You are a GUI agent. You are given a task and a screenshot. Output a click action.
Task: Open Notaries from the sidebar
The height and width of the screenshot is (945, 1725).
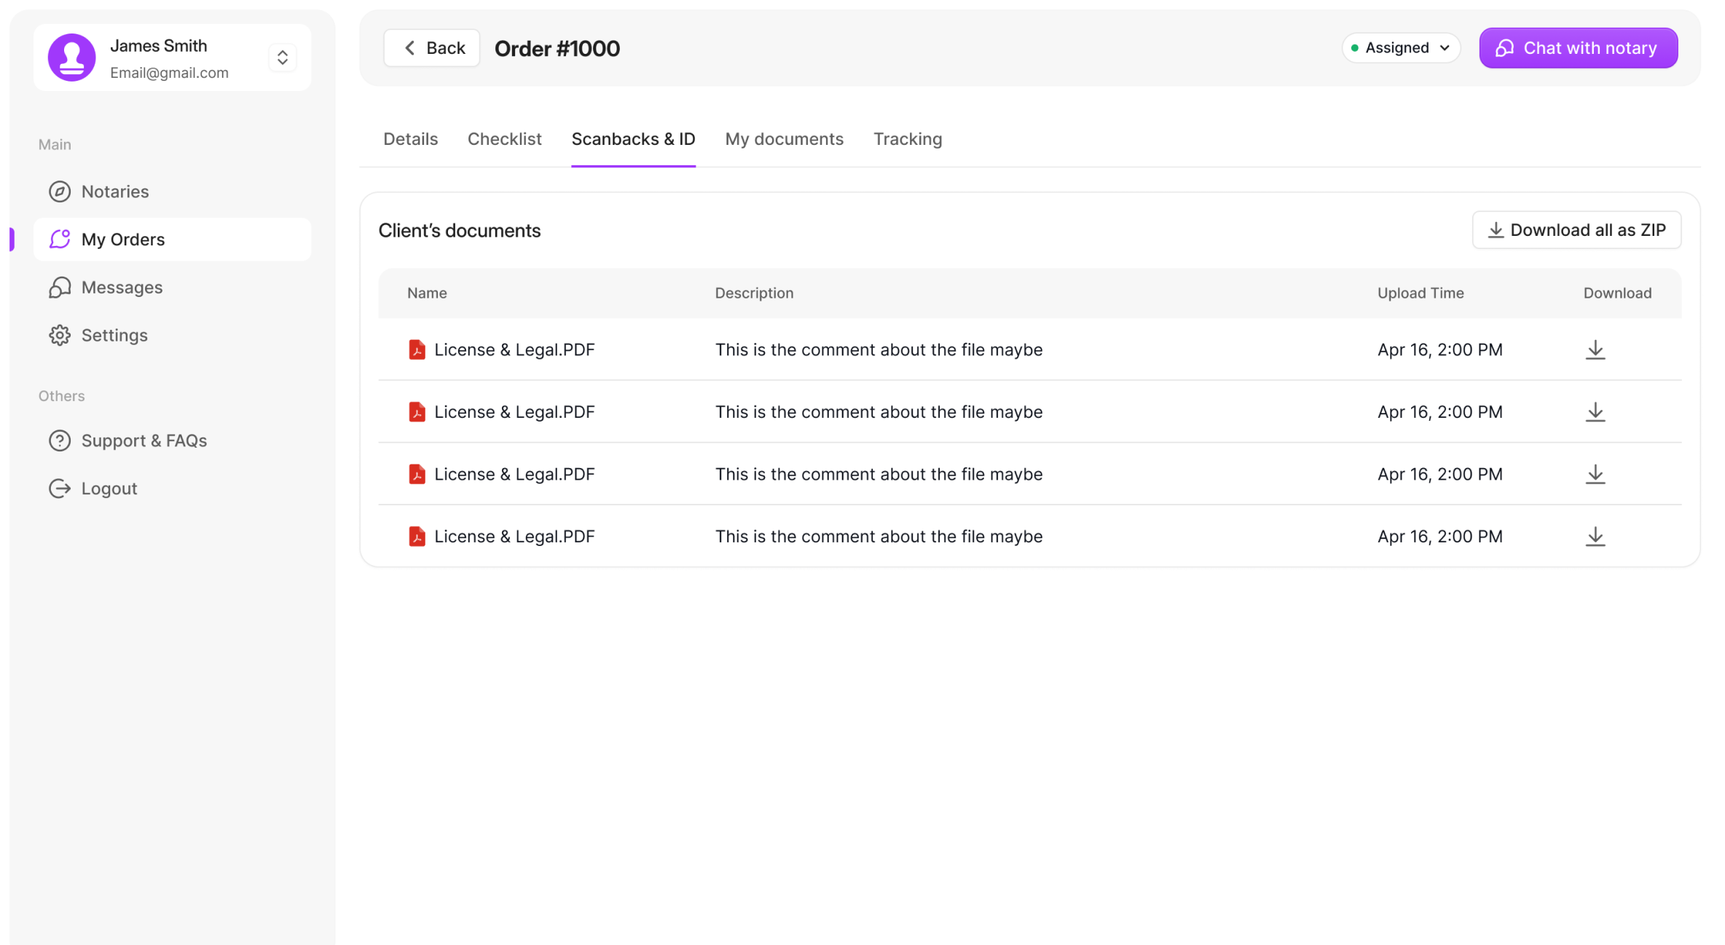[114, 191]
